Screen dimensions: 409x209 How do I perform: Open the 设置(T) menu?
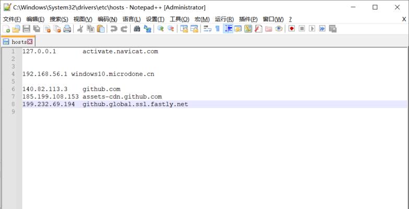(x=155, y=19)
